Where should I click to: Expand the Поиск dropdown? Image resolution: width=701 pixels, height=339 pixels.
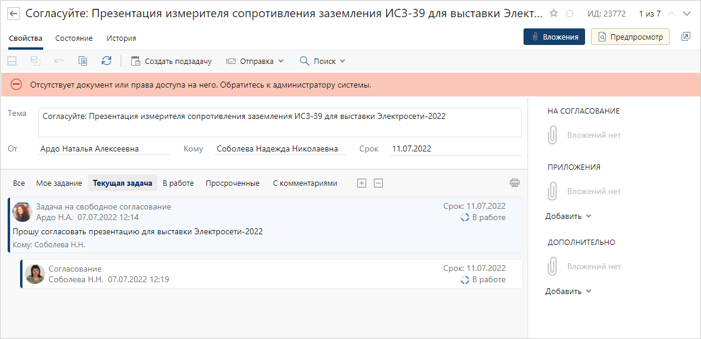click(322, 61)
